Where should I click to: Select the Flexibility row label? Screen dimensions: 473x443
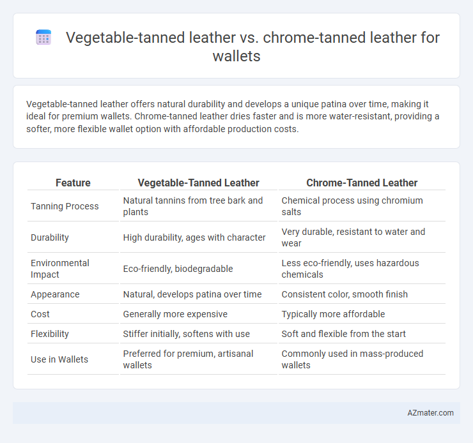point(50,334)
